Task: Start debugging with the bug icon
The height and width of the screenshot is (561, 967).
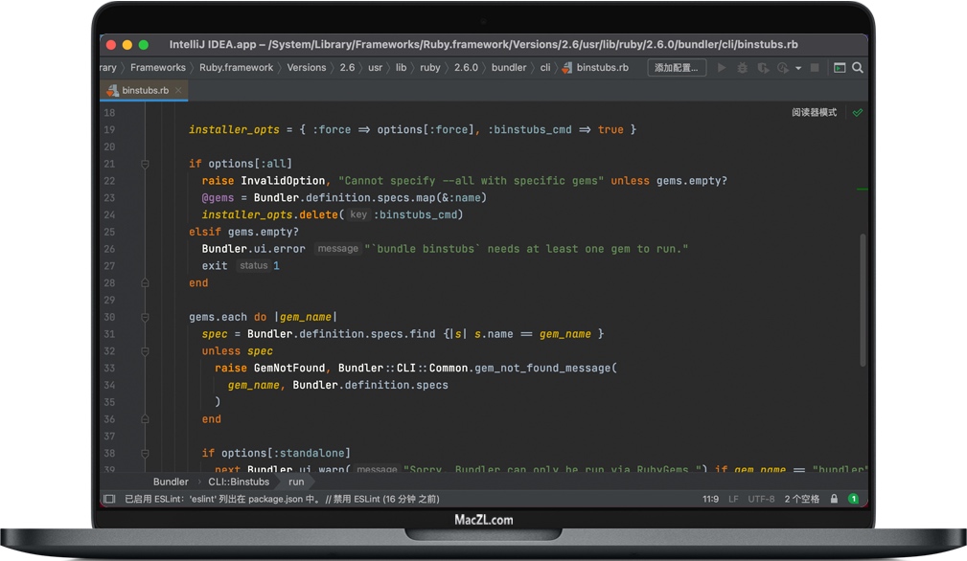Action: point(742,68)
